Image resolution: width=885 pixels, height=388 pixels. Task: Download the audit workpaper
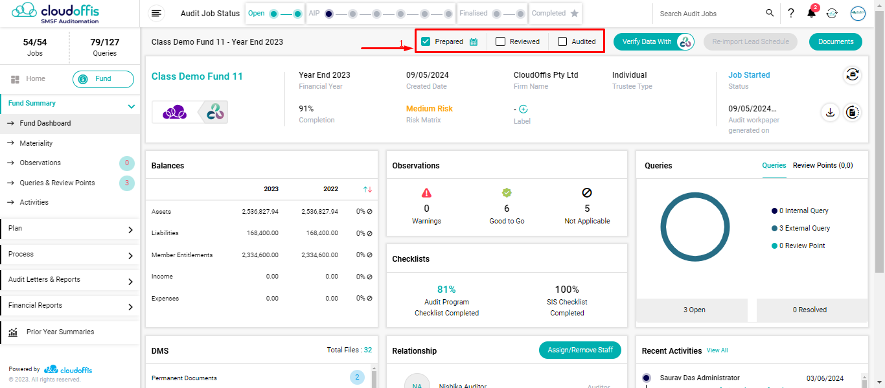click(830, 112)
